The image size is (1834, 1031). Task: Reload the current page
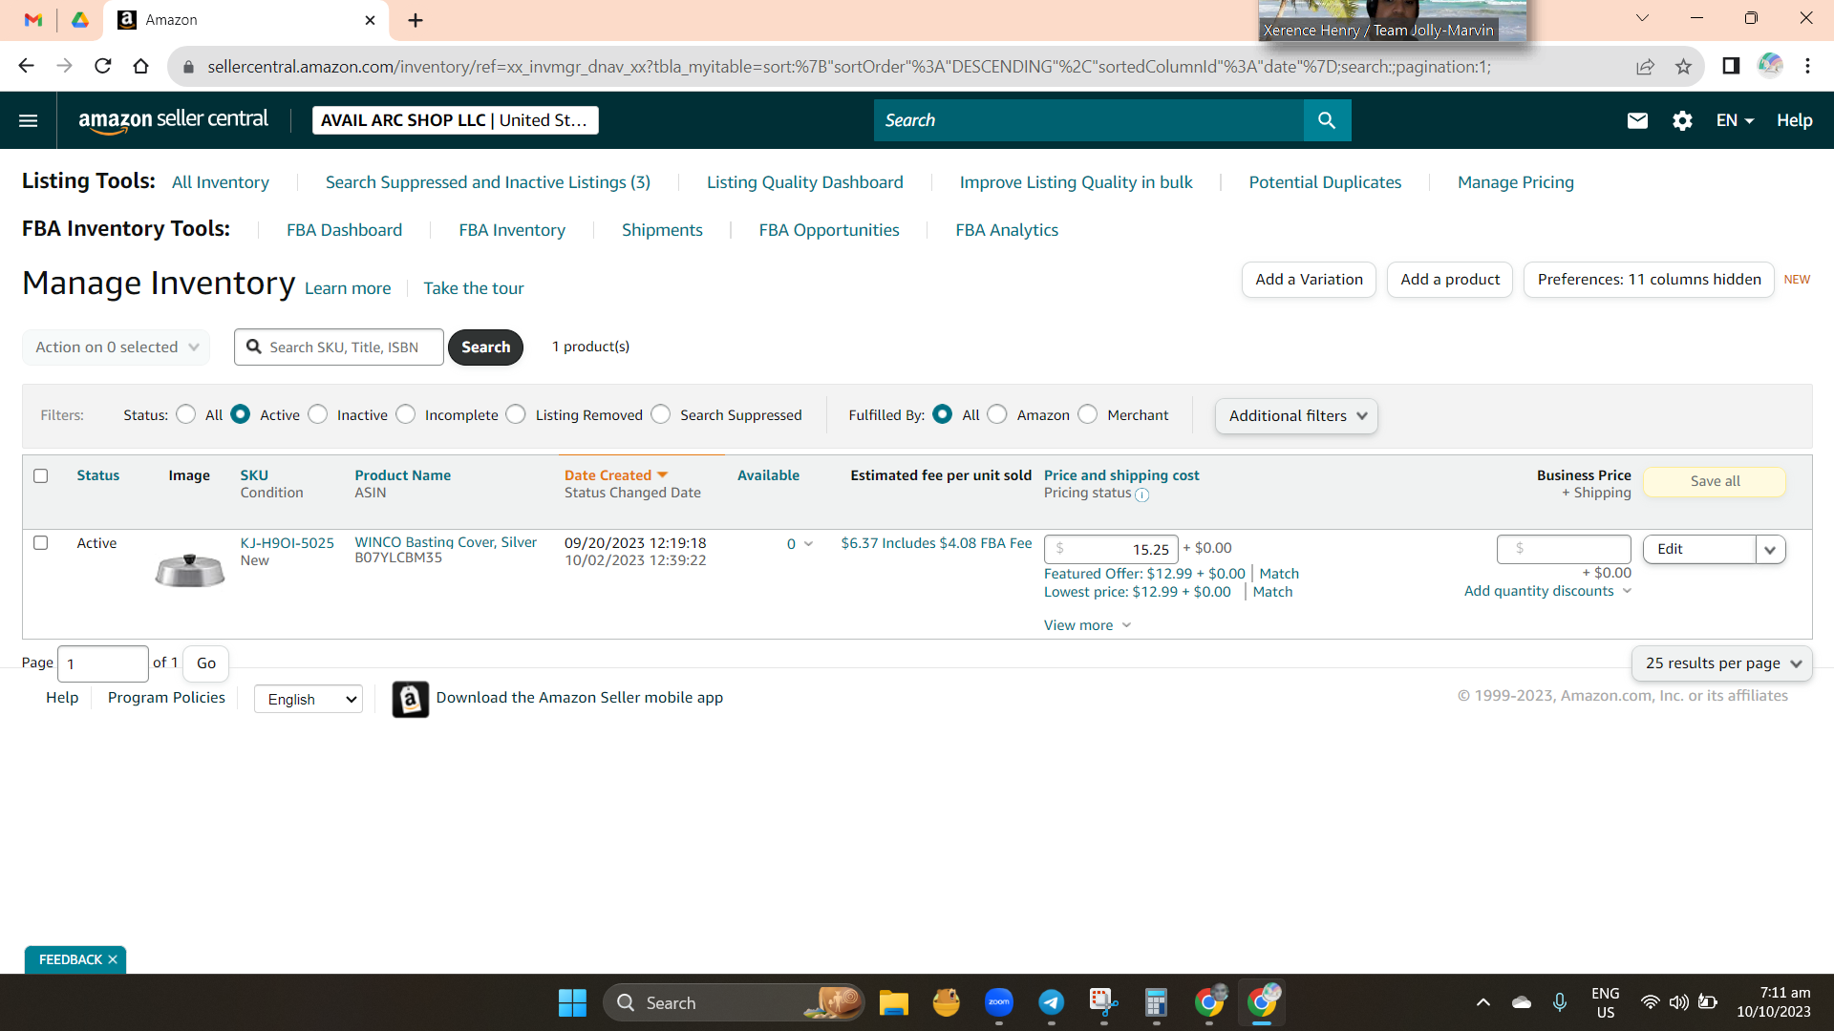103,66
